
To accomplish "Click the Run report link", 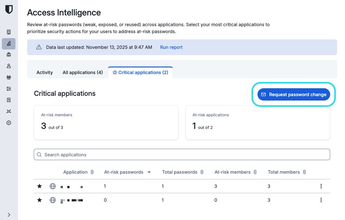I will point(171,47).
